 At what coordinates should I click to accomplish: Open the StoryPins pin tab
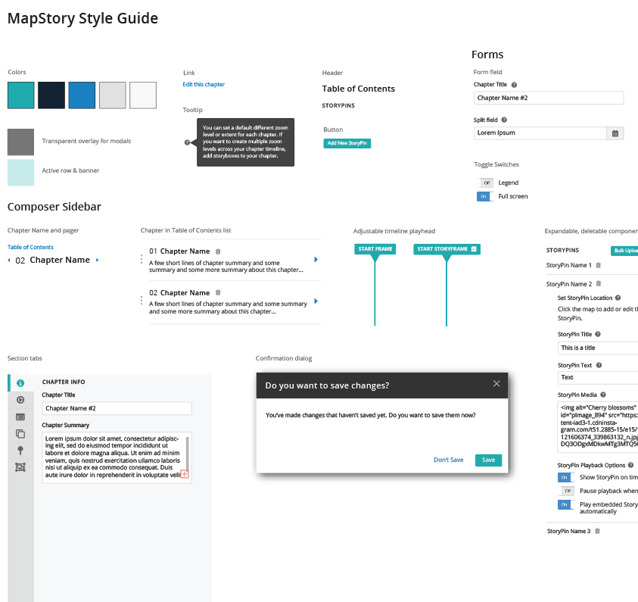pos(20,451)
